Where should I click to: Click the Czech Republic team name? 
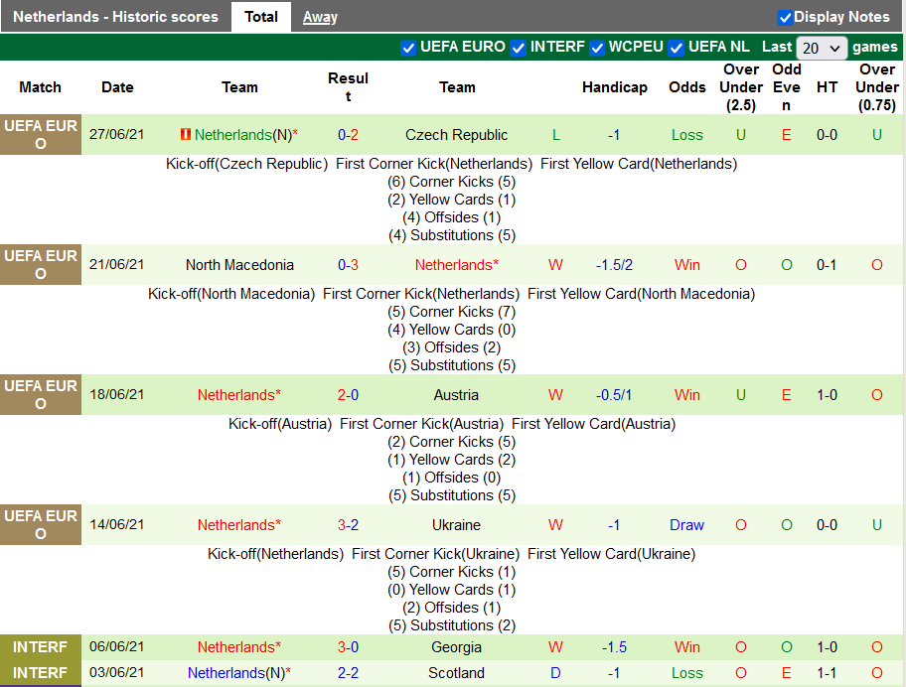tap(456, 135)
